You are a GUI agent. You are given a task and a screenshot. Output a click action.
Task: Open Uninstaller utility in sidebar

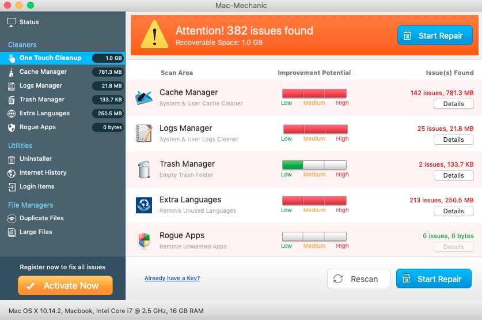coord(35,159)
